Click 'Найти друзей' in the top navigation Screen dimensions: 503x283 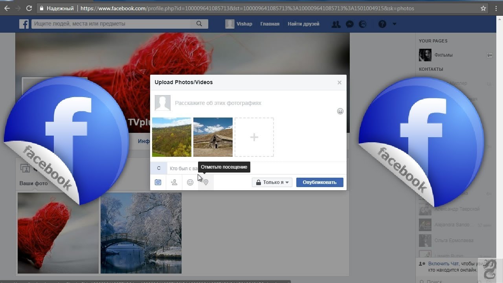[x=303, y=24]
